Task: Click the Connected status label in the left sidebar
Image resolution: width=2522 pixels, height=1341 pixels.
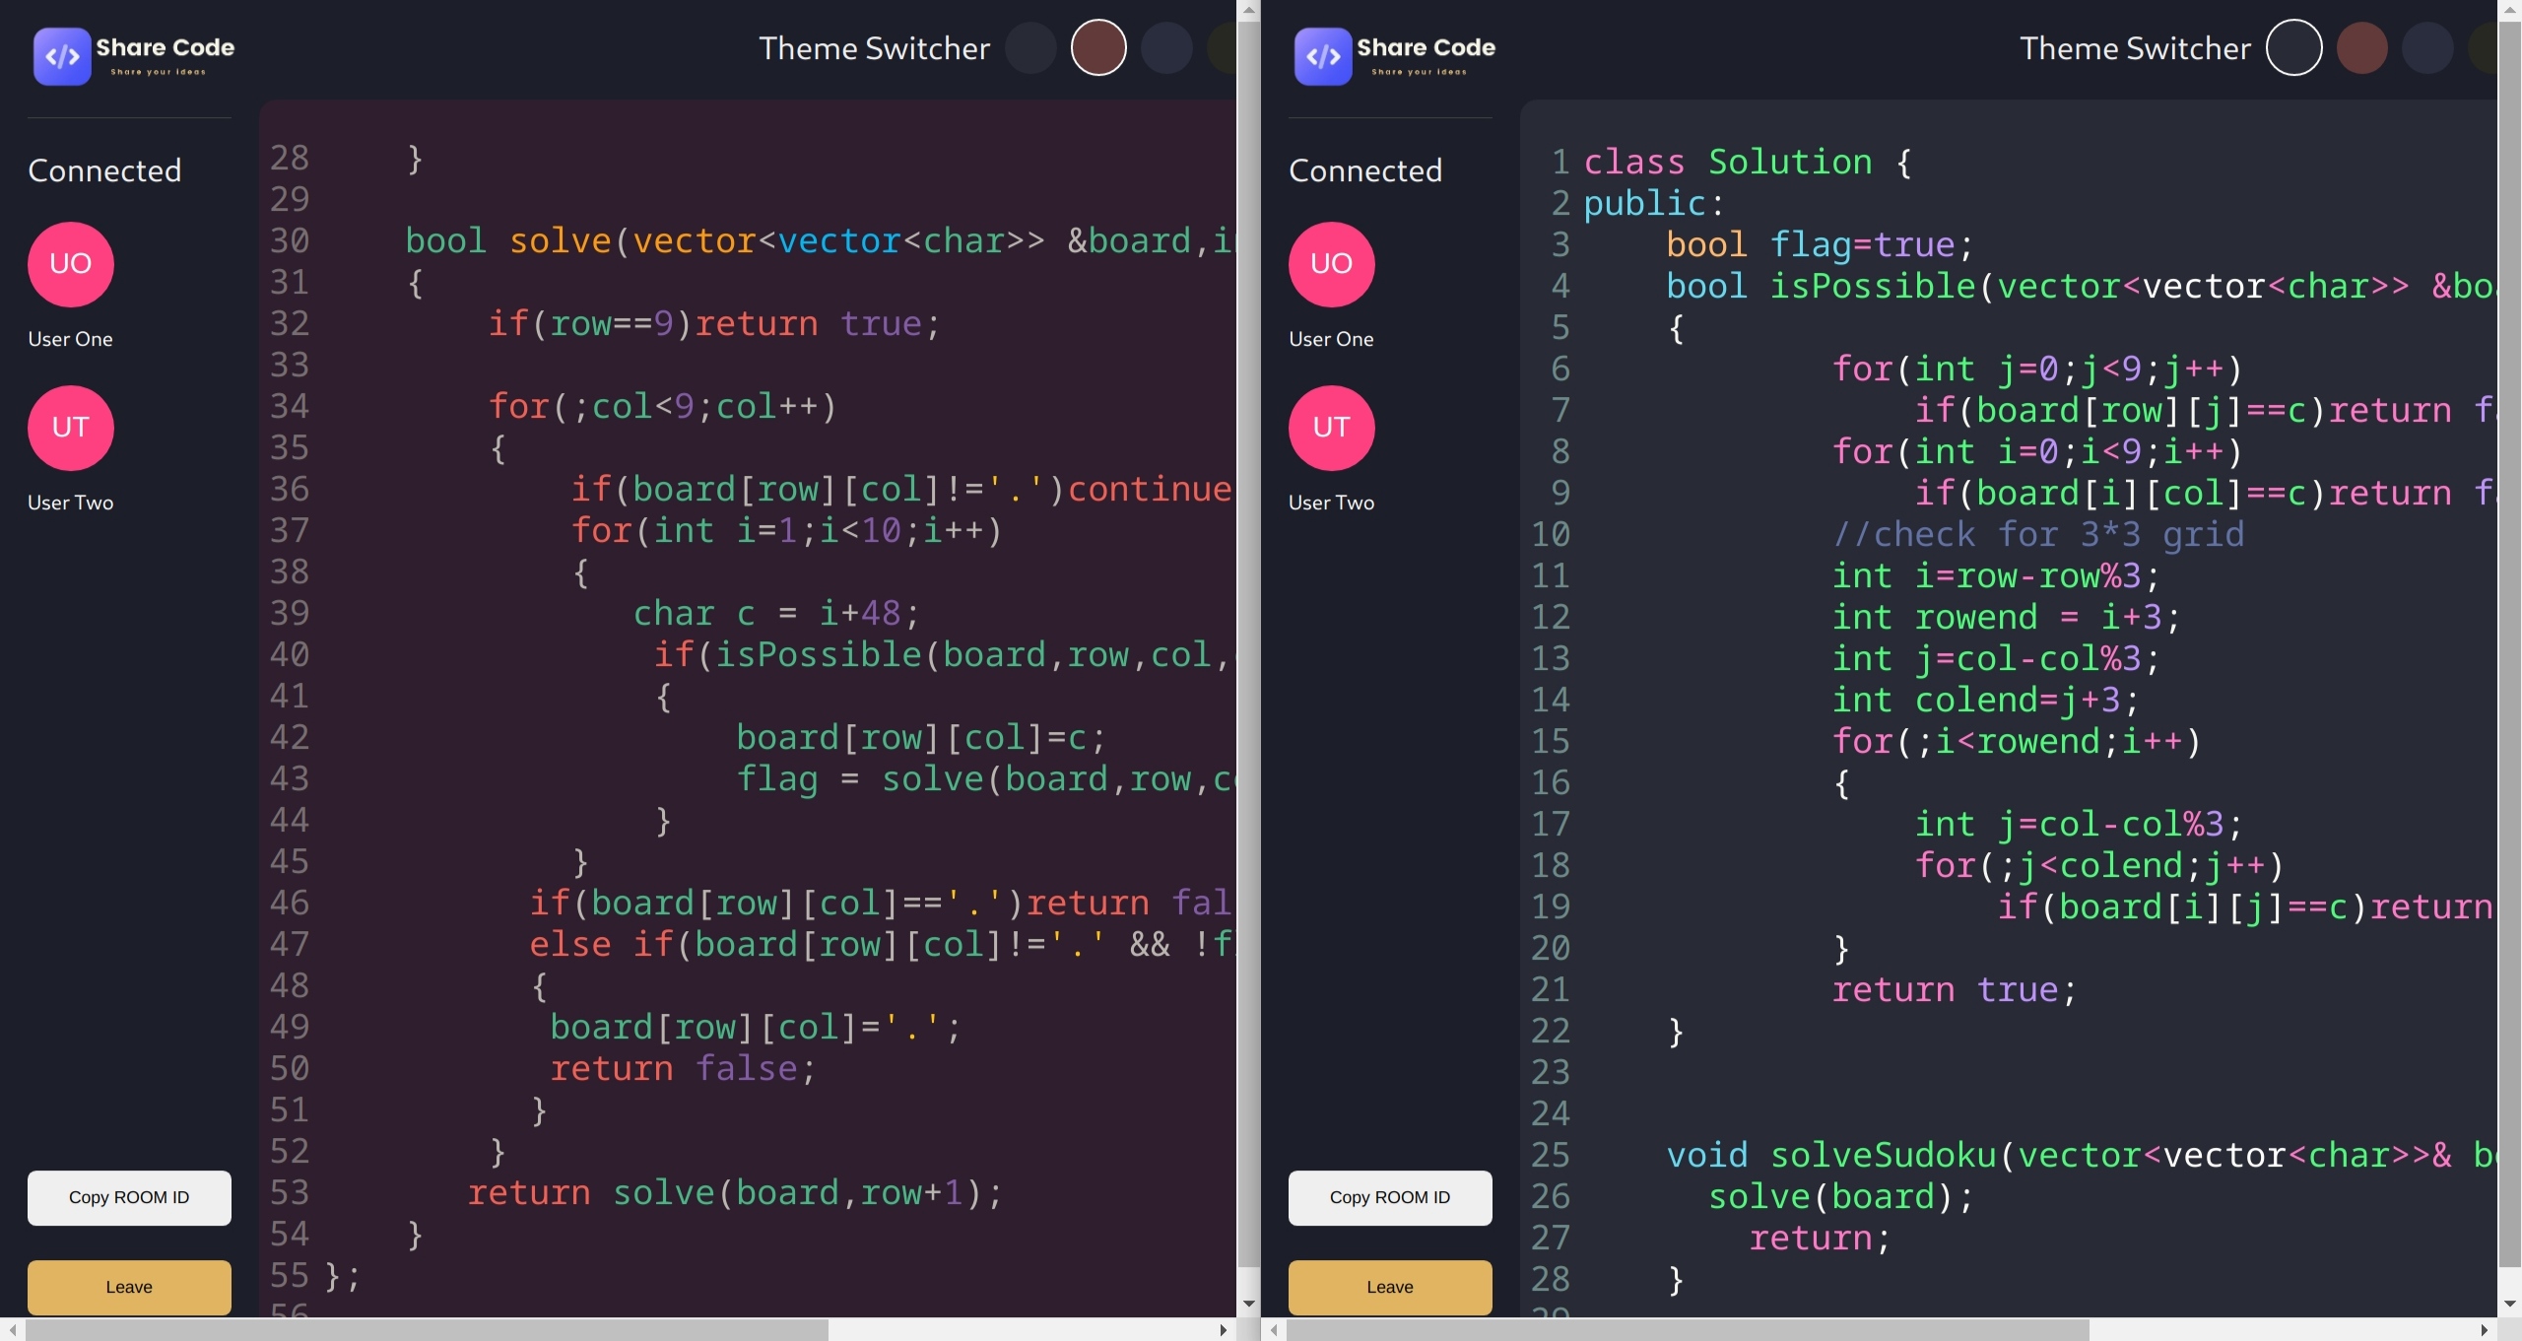Action: (105, 169)
